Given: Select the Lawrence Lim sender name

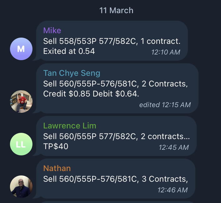Looking at the screenshot, I should click(x=70, y=126).
